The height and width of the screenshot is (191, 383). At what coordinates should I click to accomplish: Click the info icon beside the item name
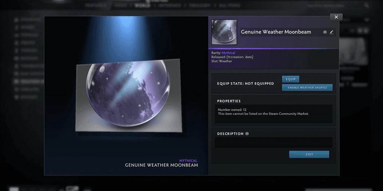click(x=325, y=32)
